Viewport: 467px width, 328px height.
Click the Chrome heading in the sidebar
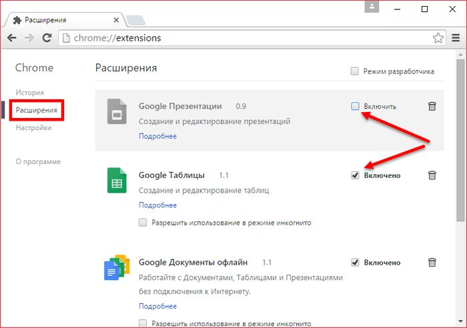(x=34, y=67)
